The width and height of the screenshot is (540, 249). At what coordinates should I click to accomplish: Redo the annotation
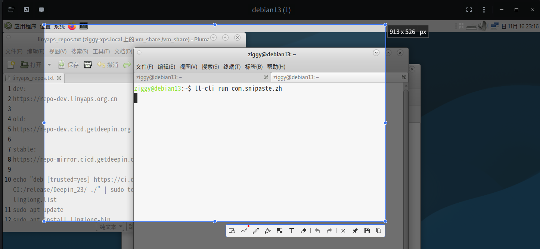pyautogui.click(x=329, y=231)
